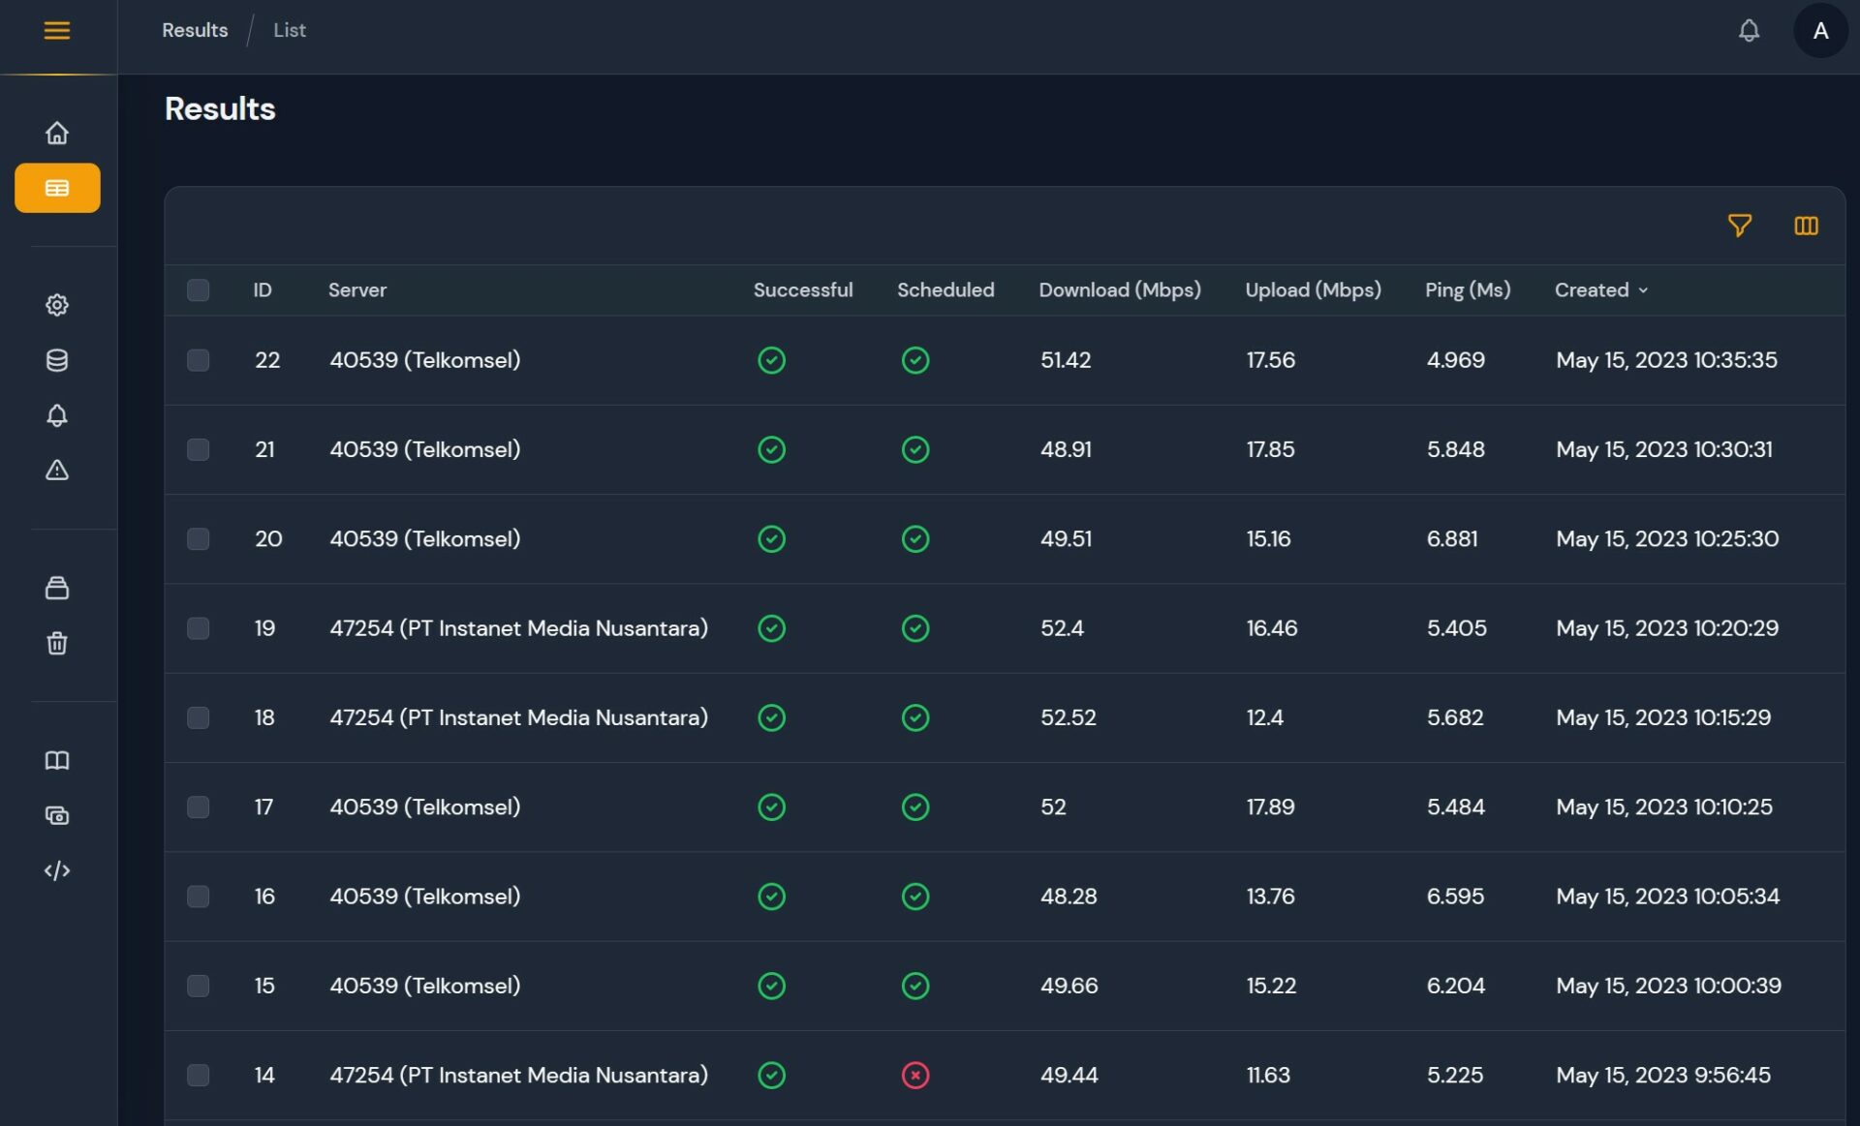Check the checkbox for result row 14

tap(199, 1075)
